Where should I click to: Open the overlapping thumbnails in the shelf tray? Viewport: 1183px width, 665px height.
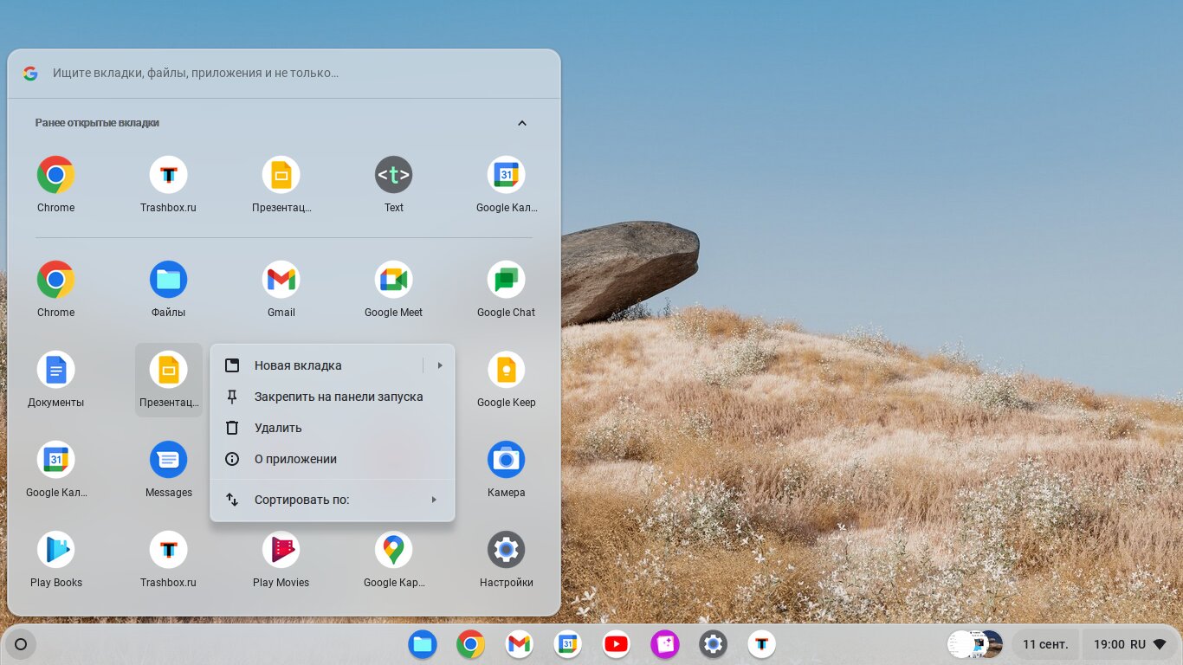[x=975, y=644]
